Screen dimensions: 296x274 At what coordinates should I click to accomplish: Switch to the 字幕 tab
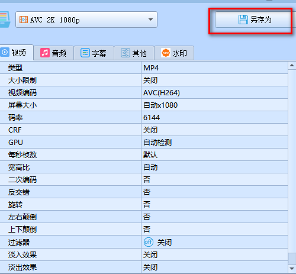pyautogui.click(x=94, y=53)
